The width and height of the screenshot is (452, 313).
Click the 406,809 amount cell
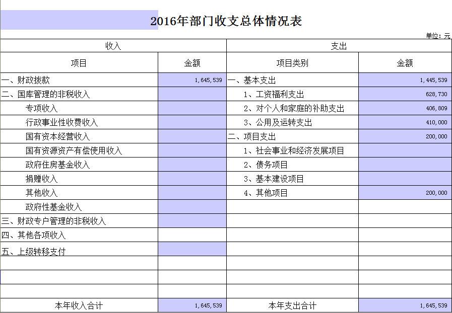point(405,108)
